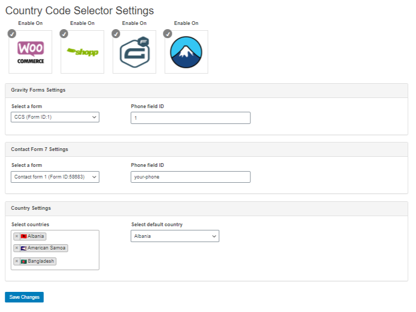The width and height of the screenshot is (416, 312).
Task: Select the Gravity Forms logo tile
Action: (134, 52)
